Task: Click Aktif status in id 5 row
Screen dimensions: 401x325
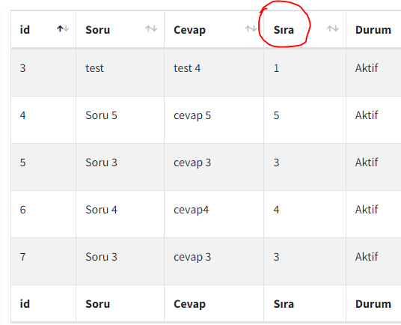Action: coord(367,162)
